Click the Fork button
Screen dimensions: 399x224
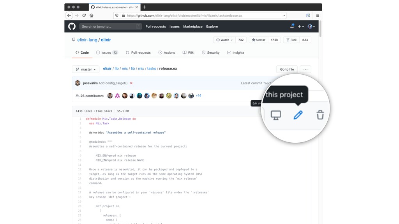(291, 40)
